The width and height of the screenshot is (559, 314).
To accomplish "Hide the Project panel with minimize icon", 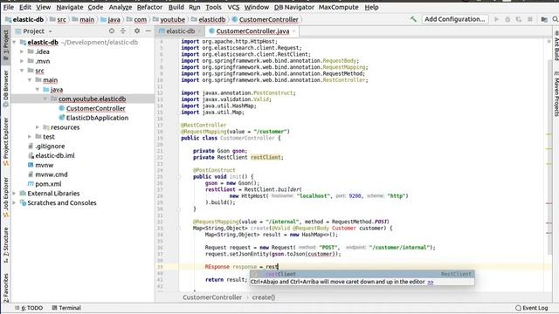I will [x=148, y=31].
